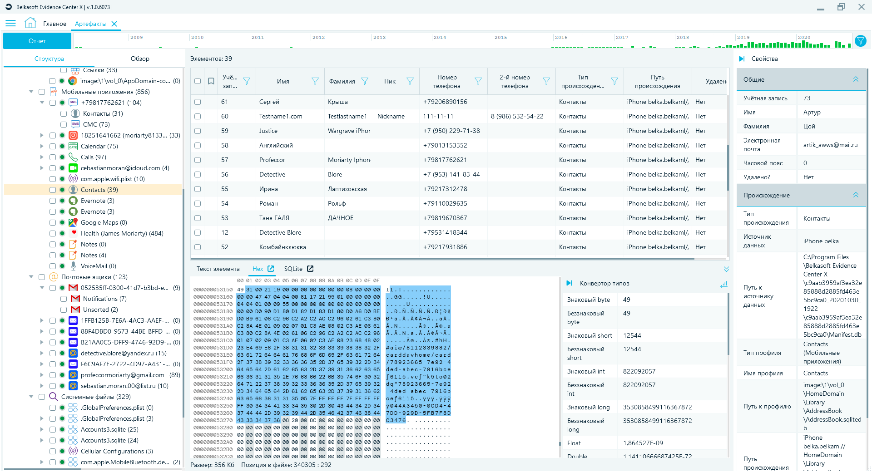Image resolution: width=872 pixels, height=472 pixels.
Task: Collapse the Происхождение properties section
Action: [x=856, y=195]
